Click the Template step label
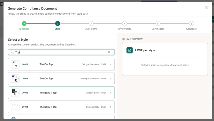This screenshot has height=121, width=214. pos(24,29)
